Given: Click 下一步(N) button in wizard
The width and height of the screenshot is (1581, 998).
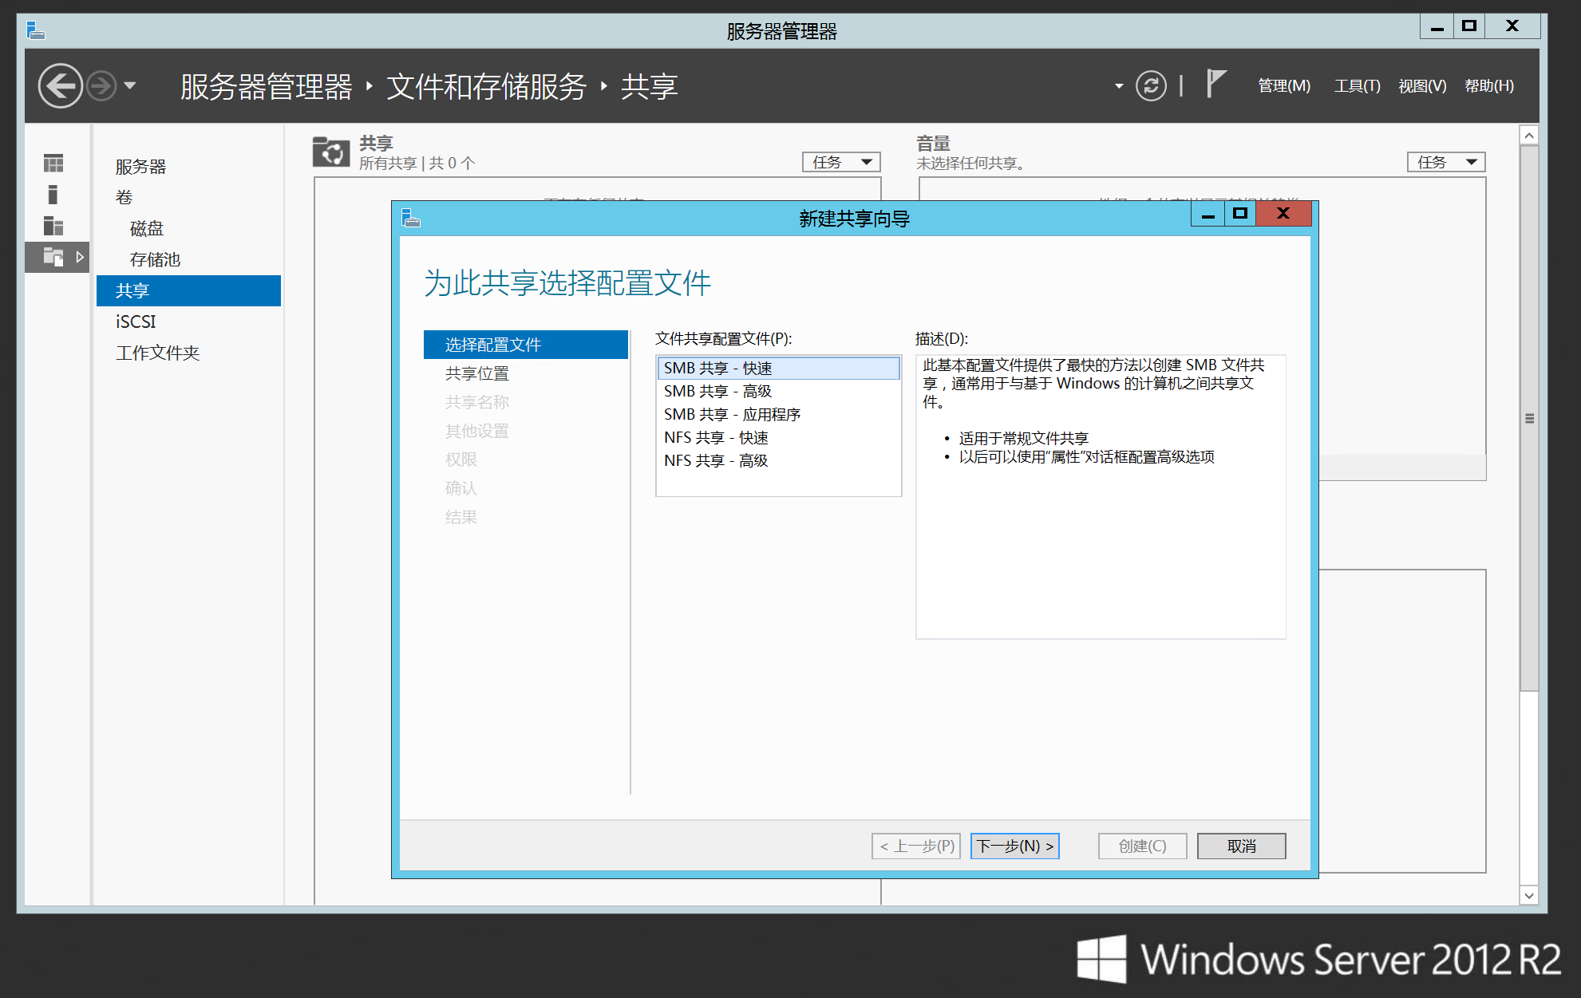Looking at the screenshot, I should tap(1014, 846).
